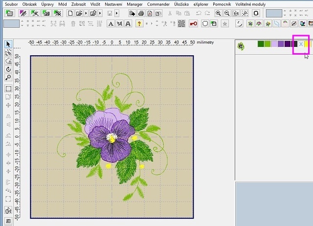Click the text tool letter A icon

(x=111, y=23)
